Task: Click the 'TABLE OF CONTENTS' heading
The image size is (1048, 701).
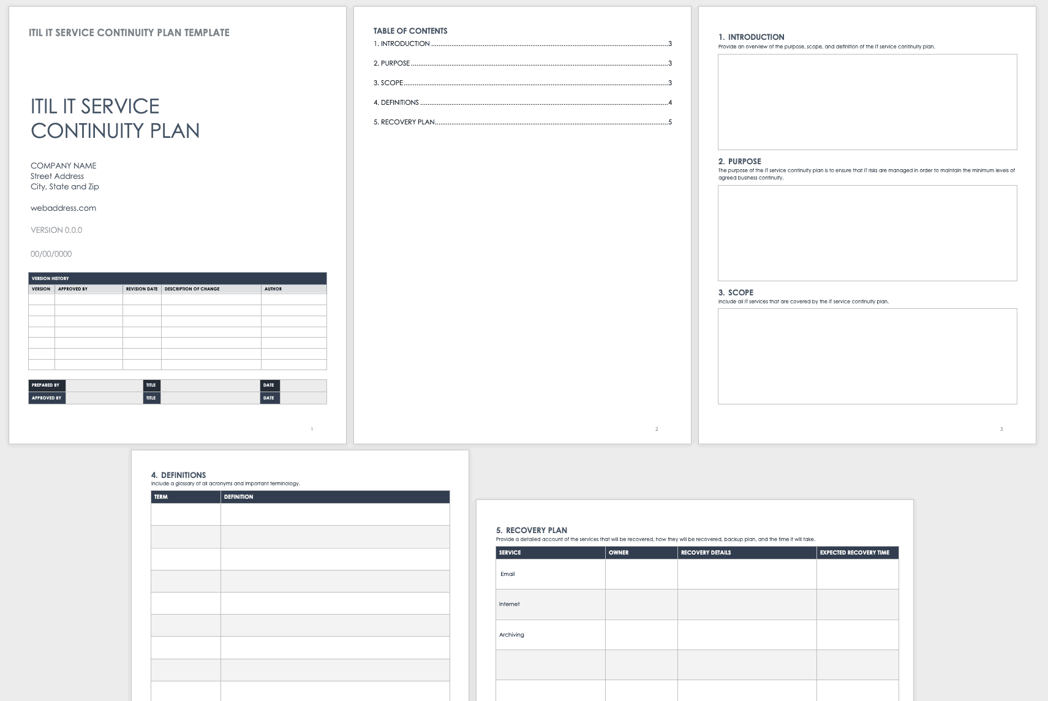Action: point(410,31)
